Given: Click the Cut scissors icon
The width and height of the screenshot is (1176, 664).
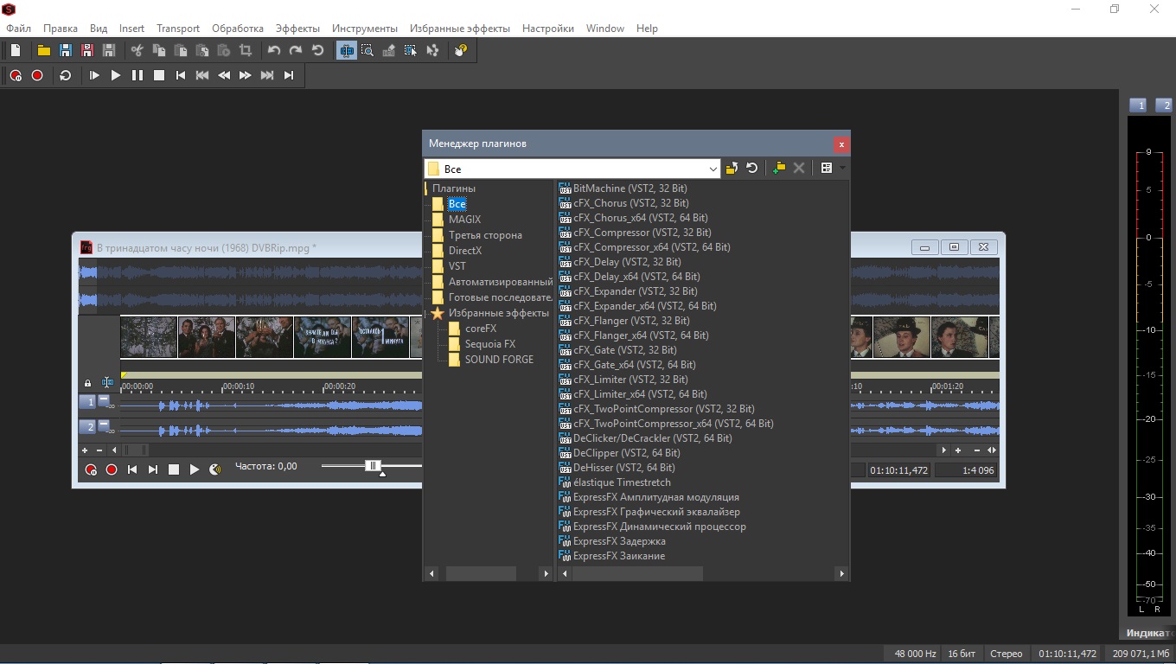Looking at the screenshot, I should (x=137, y=51).
